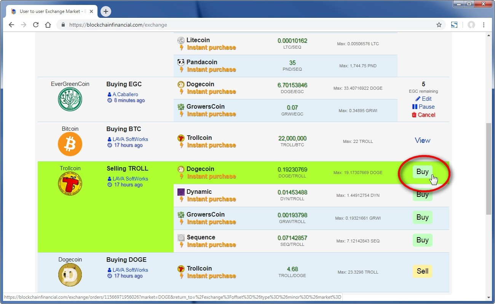Click the Dogecoin logo under Buying DOGE
The width and height of the screenshot is (495, 304).
pos(70,275)
